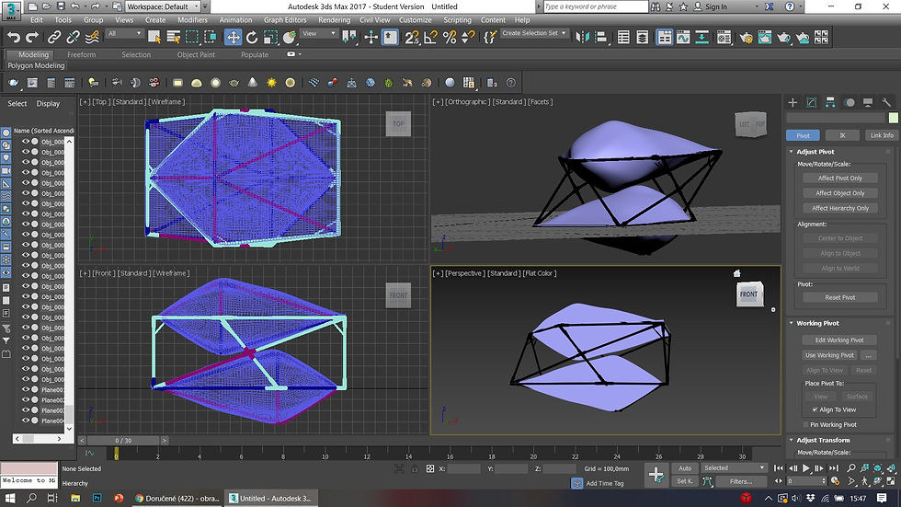Click the Select and Link chain icon
901x507 pixels.
pyautogui.click(x=54, y=38)
